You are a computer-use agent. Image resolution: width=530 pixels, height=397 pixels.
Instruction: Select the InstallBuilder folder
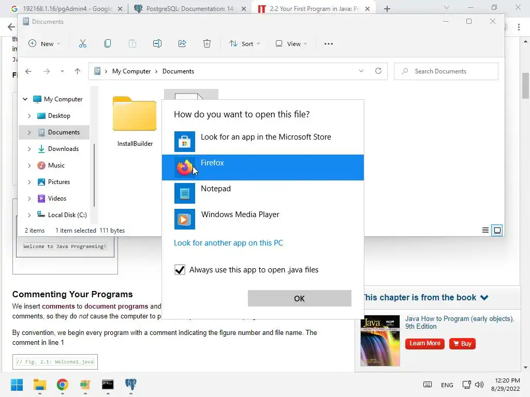[x=135, y=121]
